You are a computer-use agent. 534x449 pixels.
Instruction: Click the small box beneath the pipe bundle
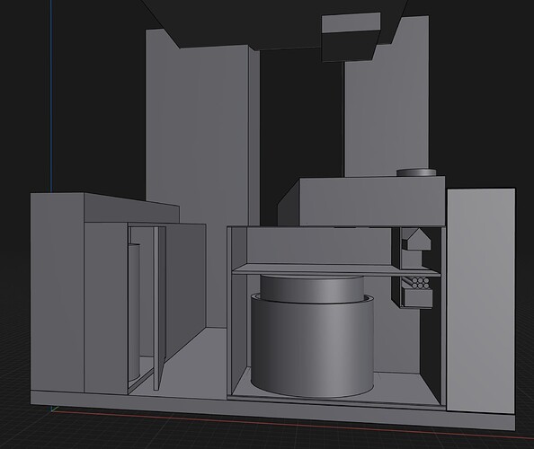tap(417, 298)
